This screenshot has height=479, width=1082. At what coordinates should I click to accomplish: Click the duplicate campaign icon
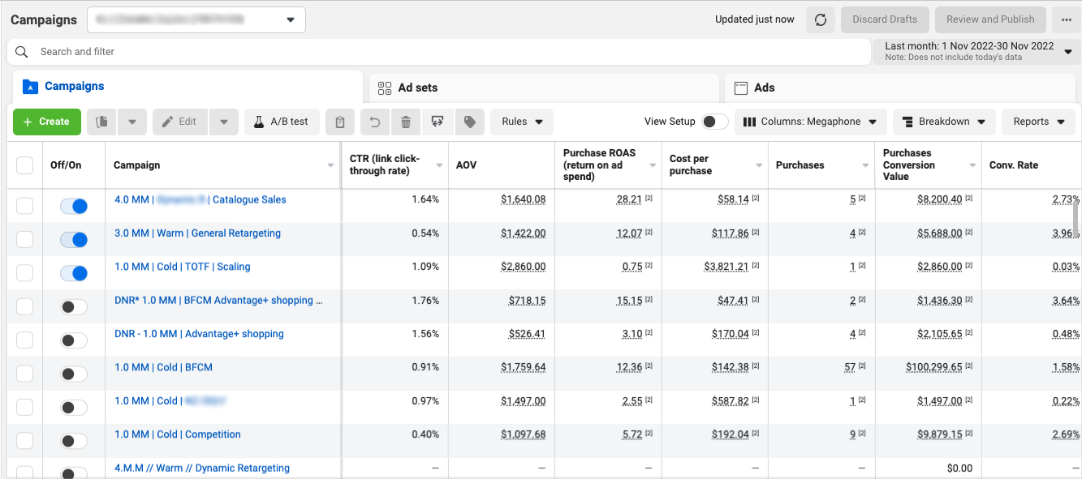102,122
